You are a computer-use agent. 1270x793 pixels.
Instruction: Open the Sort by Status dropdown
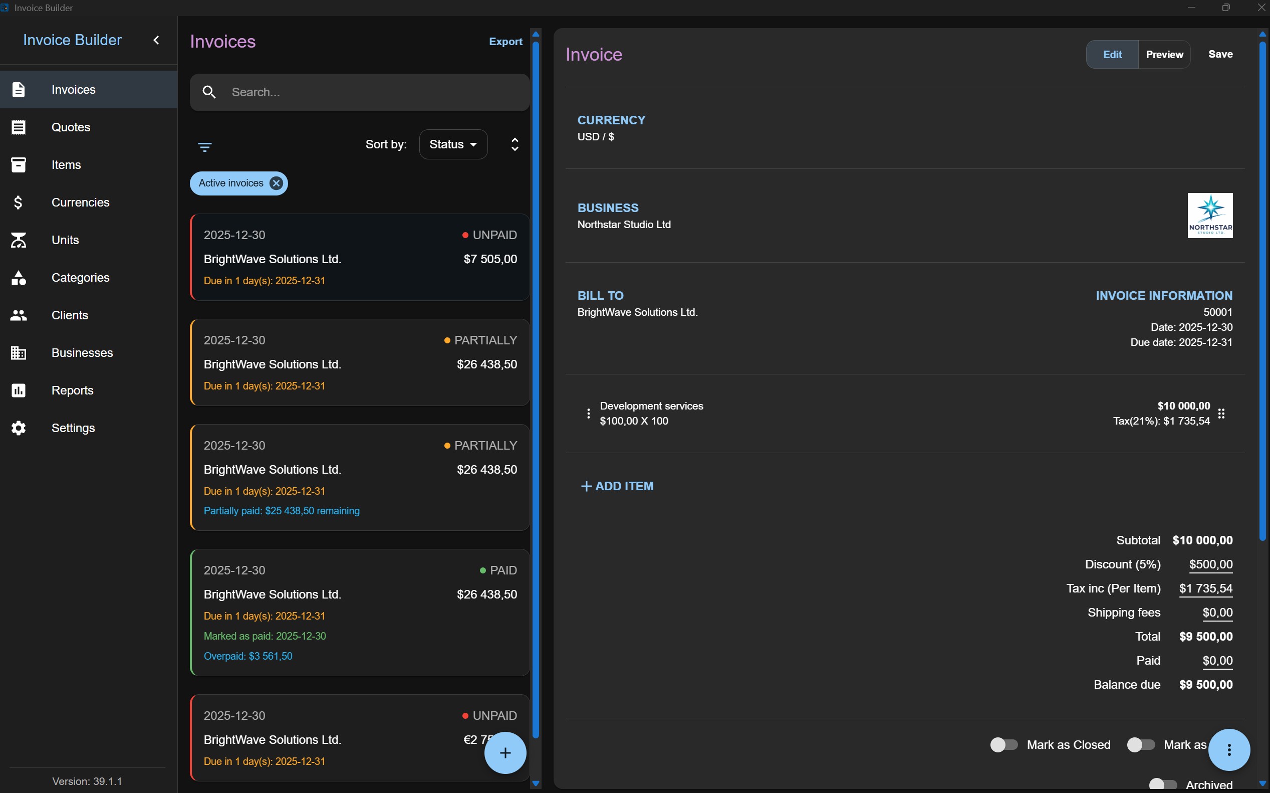click(453, 144)
